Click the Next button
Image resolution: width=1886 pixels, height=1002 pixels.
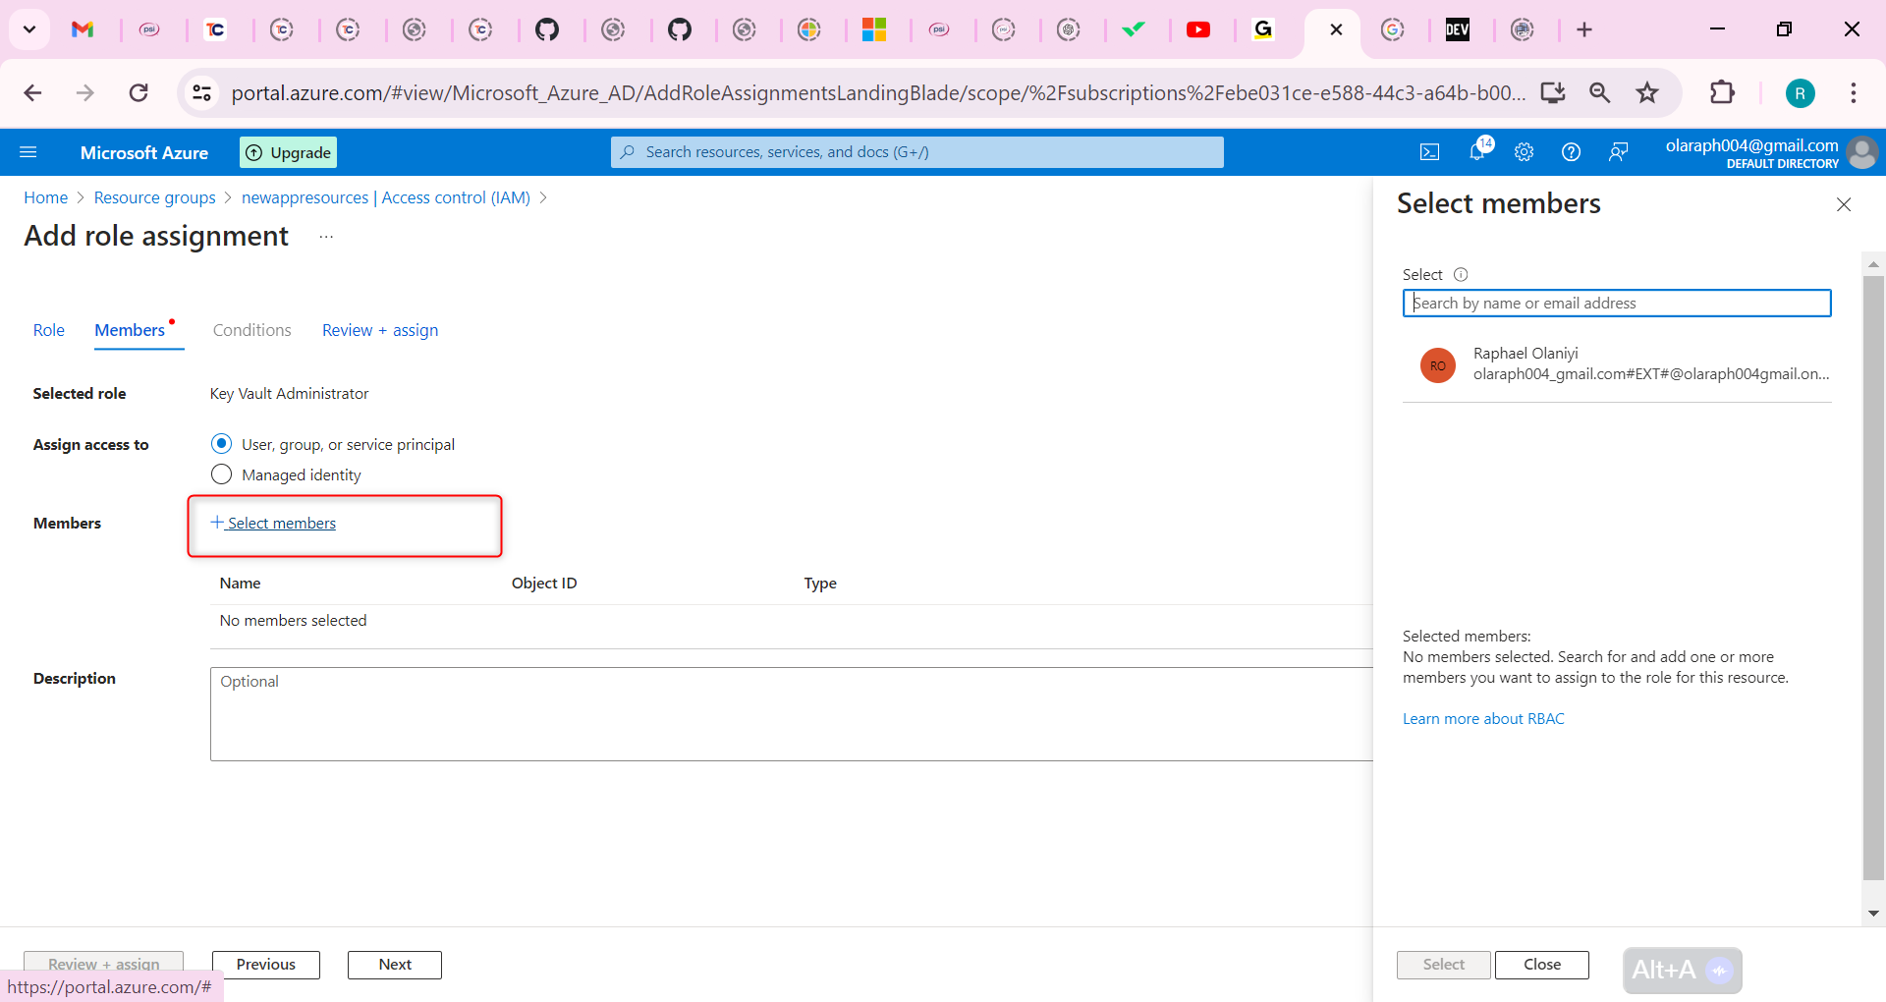click(x=394, y=964)
